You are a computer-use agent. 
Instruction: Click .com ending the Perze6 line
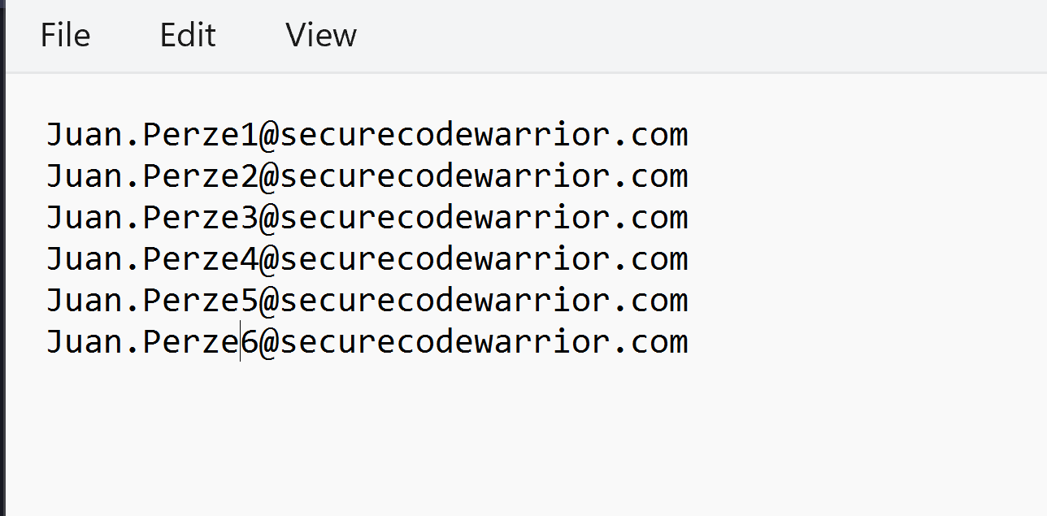(x=649, y=342)
